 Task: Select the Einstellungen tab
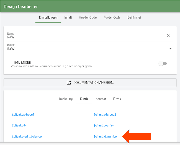[x=48, y=17]
